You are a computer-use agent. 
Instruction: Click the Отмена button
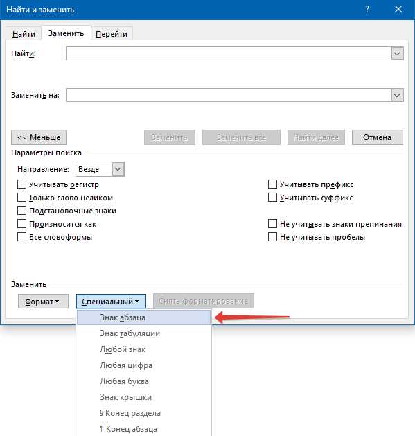tap(377, 137)
